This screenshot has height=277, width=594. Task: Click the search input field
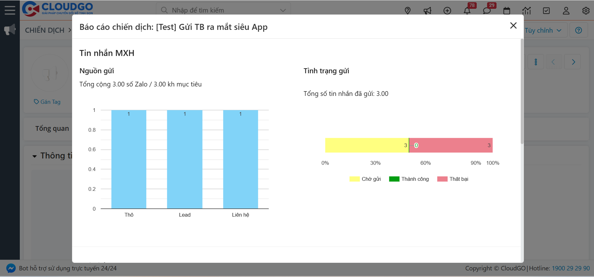click(220, 10)
